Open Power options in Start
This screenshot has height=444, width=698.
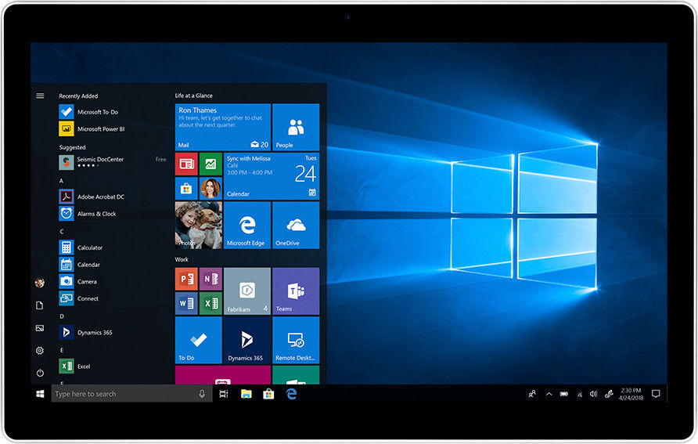point(40,373)
